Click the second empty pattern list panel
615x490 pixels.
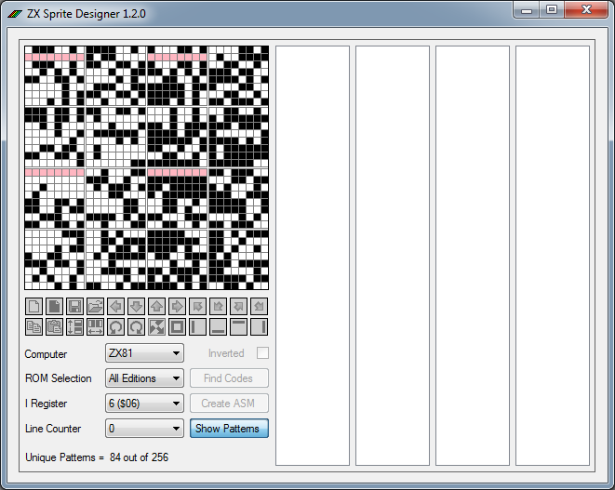tap(393, 256)
